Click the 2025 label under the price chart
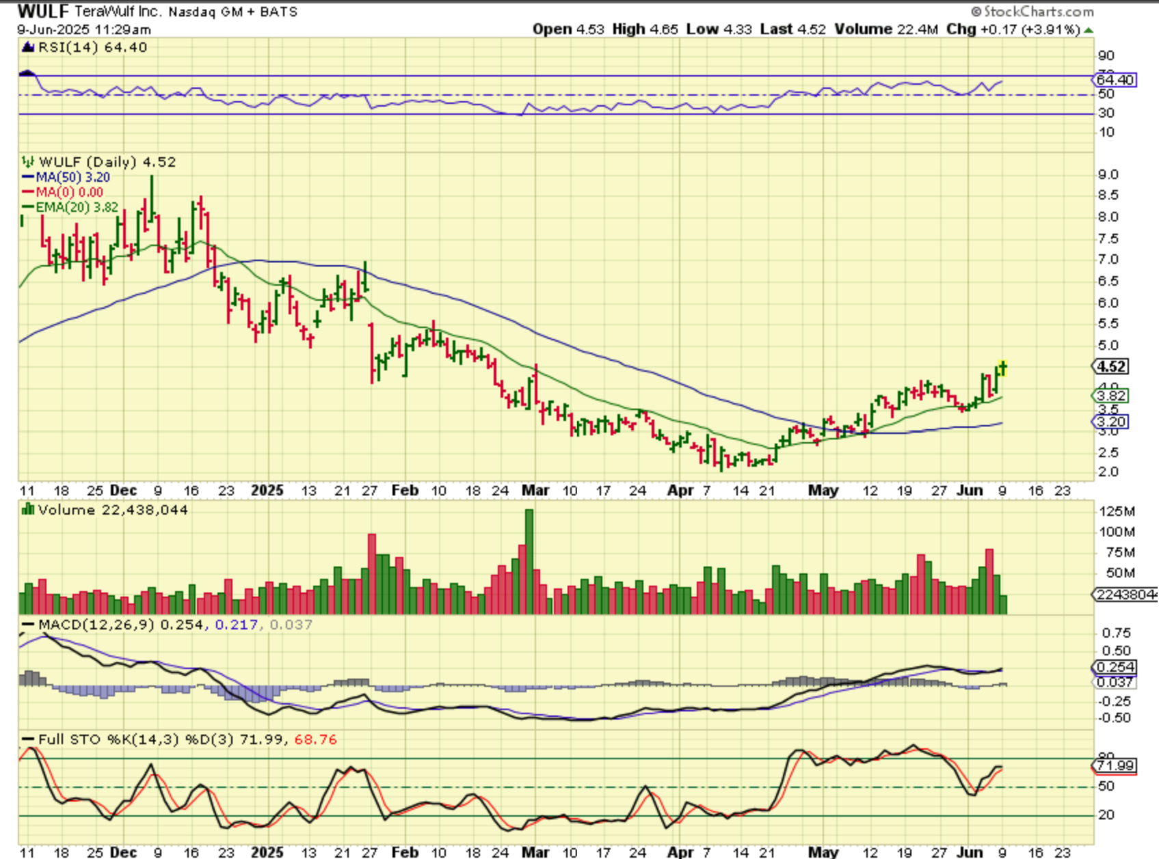This screenshot has width=1159, height=859. [x=267, y=491]
